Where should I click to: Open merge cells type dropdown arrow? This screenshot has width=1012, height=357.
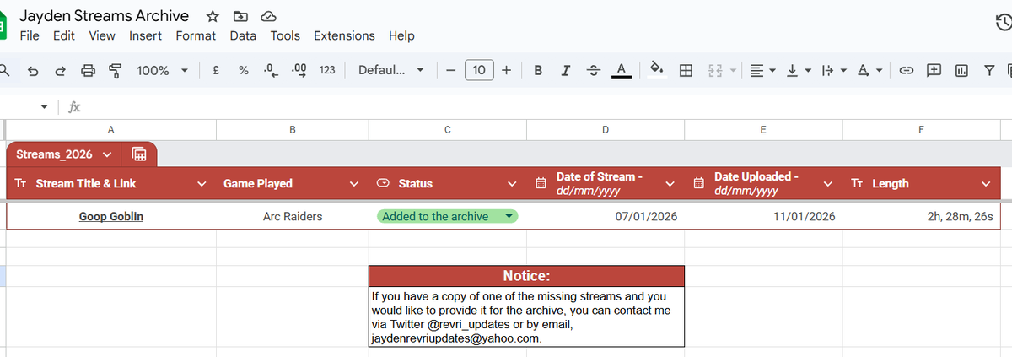click(x=732, y=71)
